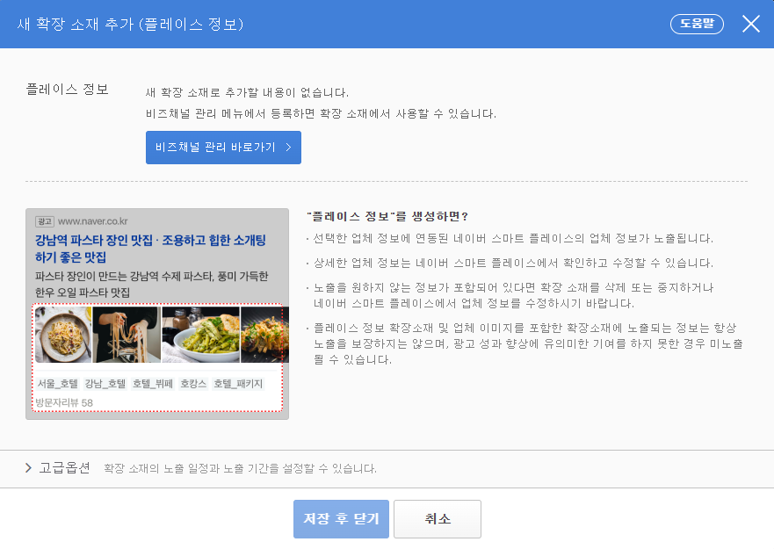The width and height of the screenshot is (774, 549).
Task: Click the 고급옵션 label
Action: coord(65,467)
